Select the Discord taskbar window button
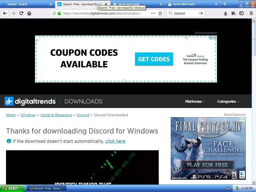 (46, 188)
